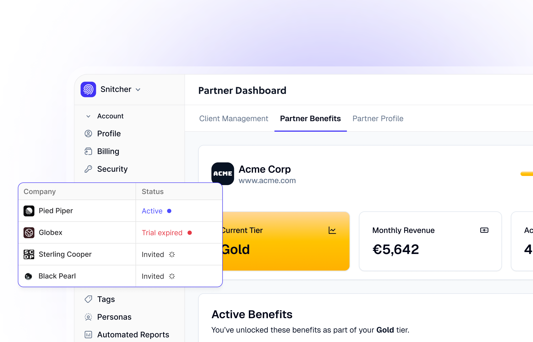Click the Monthly Revenue cash icon

tap(484, 230)
